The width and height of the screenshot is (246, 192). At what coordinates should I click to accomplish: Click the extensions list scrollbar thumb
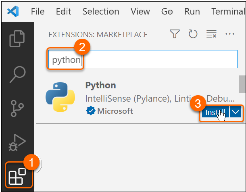242,84
